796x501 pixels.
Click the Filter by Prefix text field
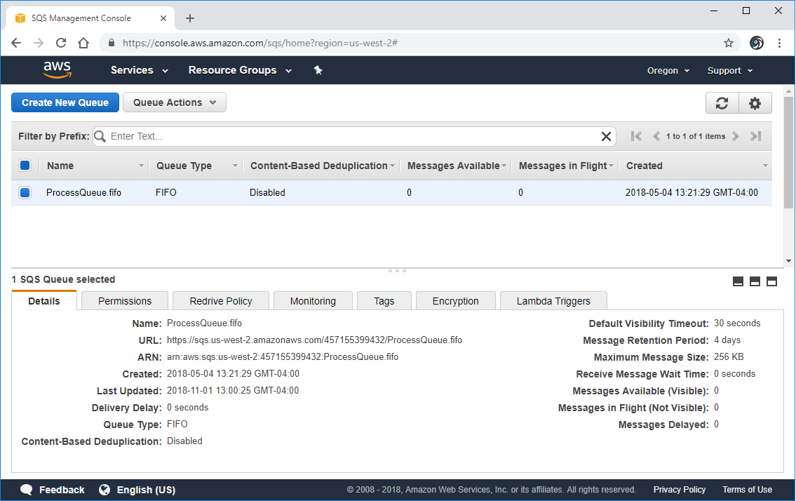(x=354, y=136)
